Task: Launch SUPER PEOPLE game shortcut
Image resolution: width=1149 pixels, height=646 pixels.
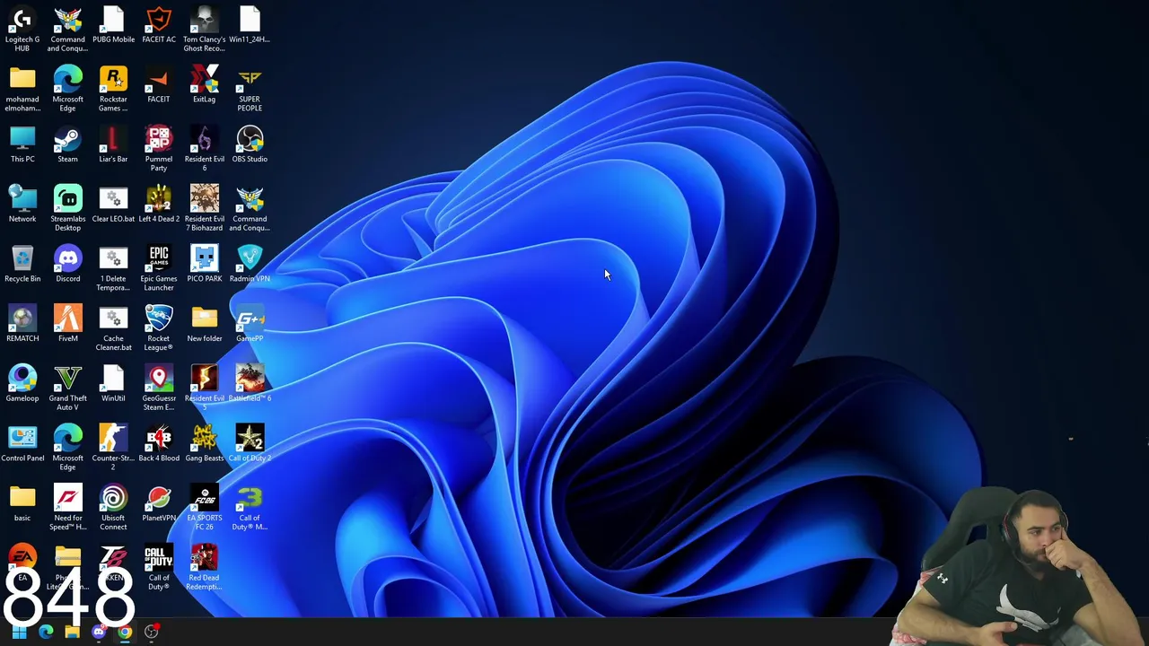Action: pos(250,88)
